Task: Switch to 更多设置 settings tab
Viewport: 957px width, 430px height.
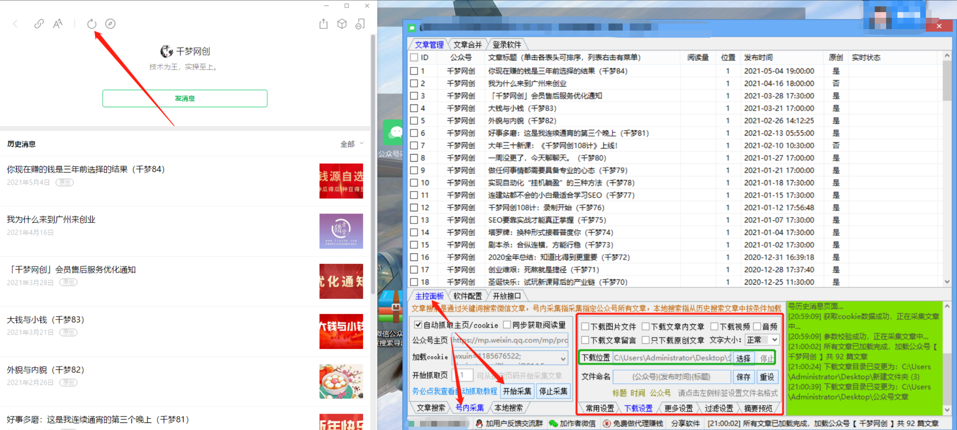Action: click(x=678, y=408)
